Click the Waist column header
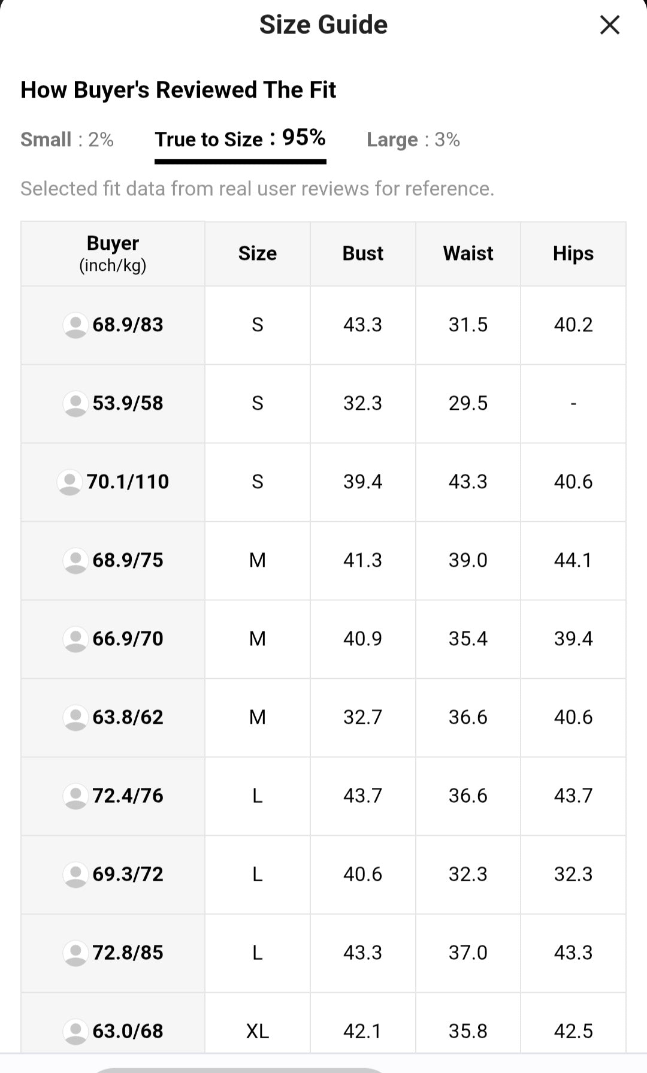This screenshot has height=1073, width=647. click(468, 253)
